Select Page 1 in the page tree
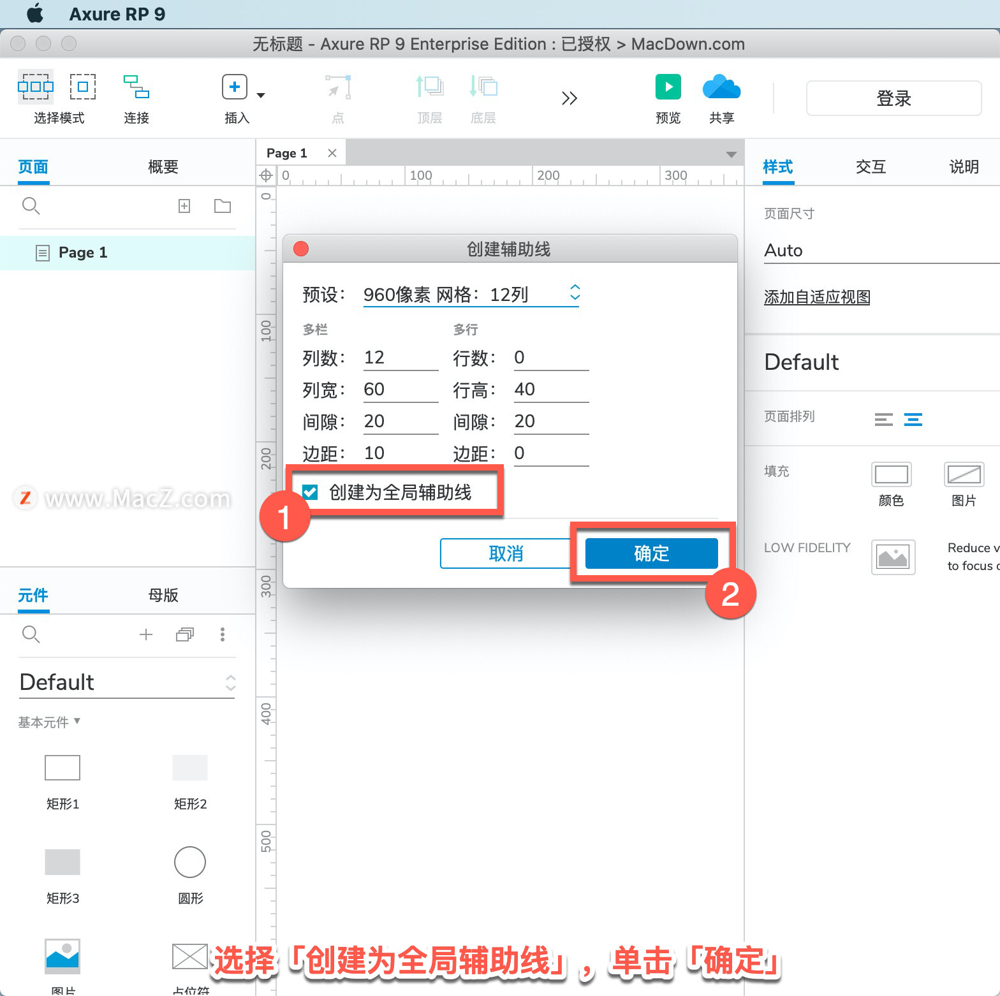1000x996 pixels. 128,253
